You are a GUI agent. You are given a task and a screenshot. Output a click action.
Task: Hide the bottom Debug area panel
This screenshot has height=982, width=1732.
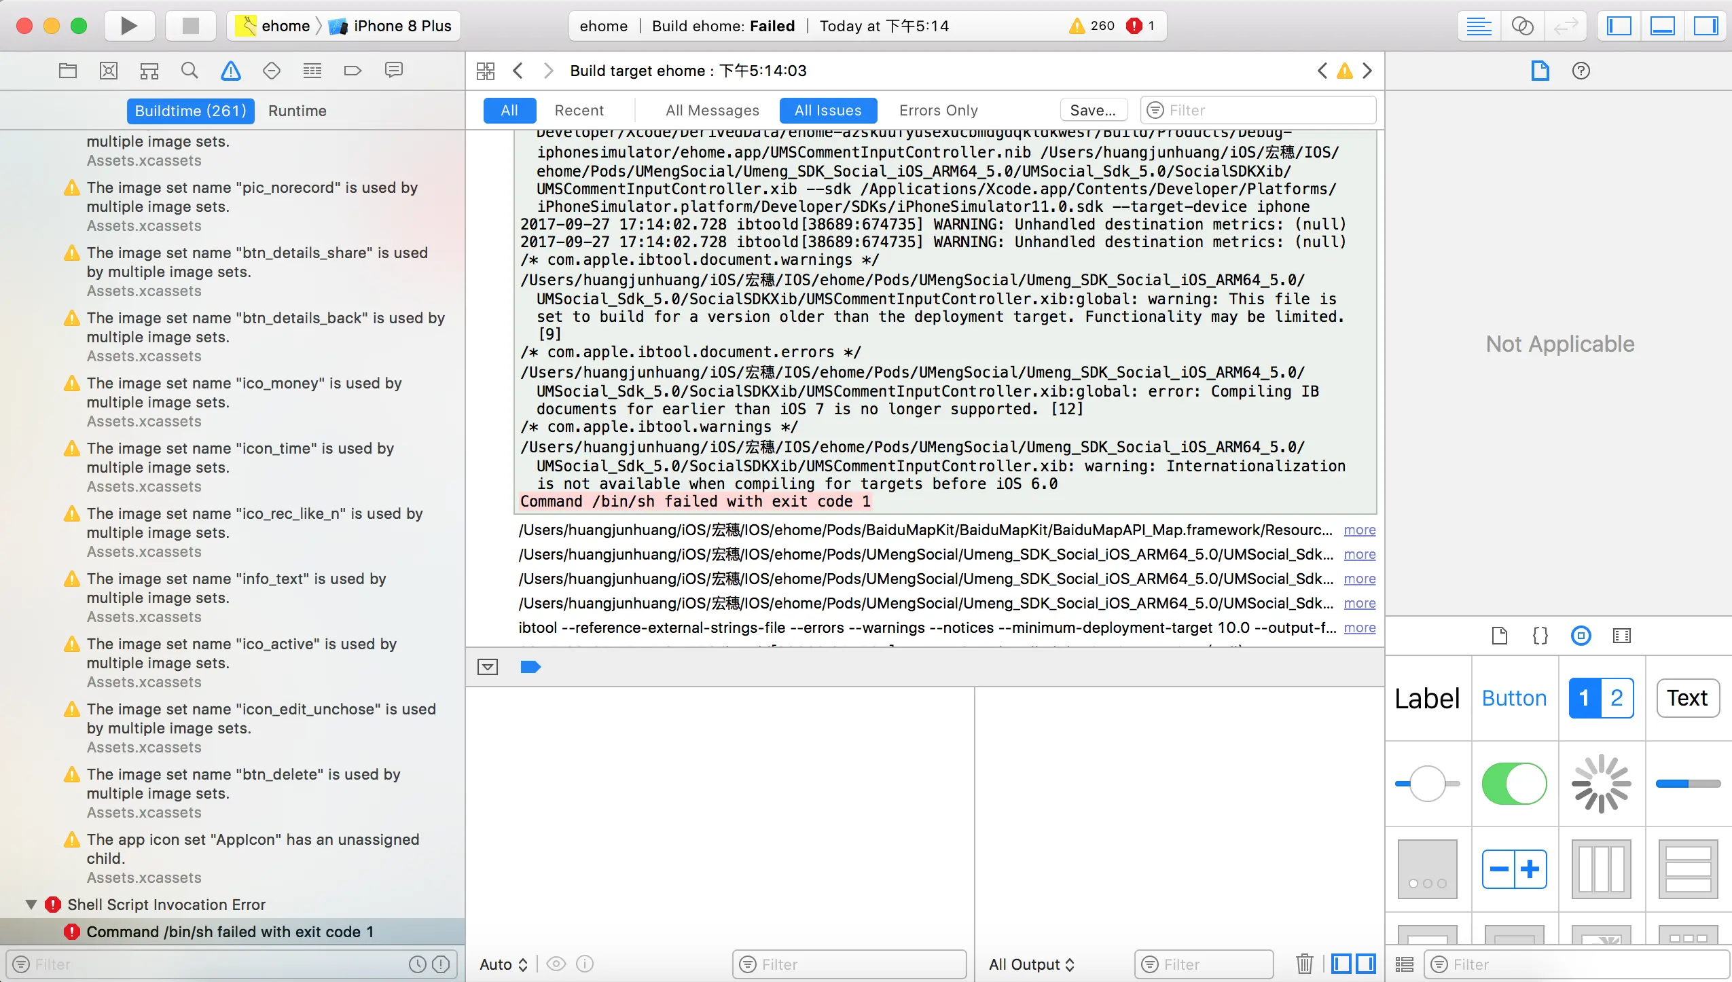coord(1663,26)
